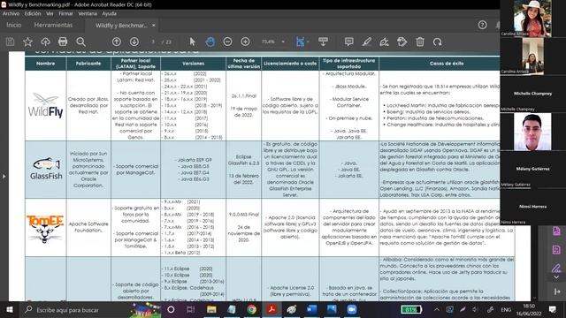This screenshot has height=318, width=566.
Task: Zoom in using the plus circle
Action: pyautogui.click(x=246, y=42)
